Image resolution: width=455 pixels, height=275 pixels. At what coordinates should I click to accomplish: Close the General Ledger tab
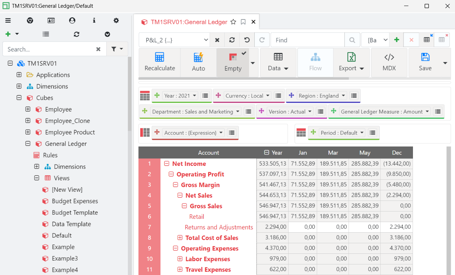pos(253,22)
